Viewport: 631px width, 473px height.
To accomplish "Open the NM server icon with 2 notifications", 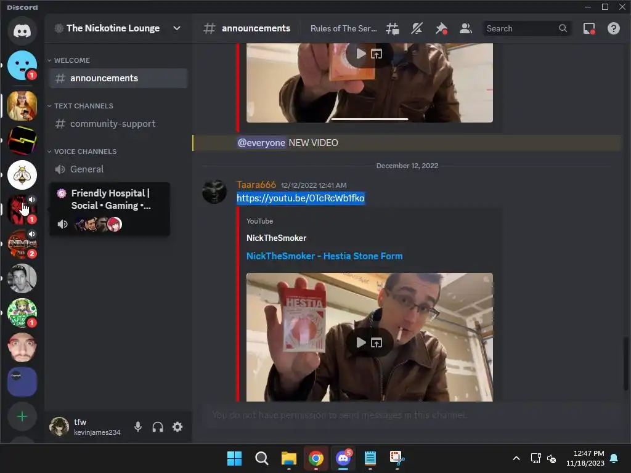I will coord(22,244).
